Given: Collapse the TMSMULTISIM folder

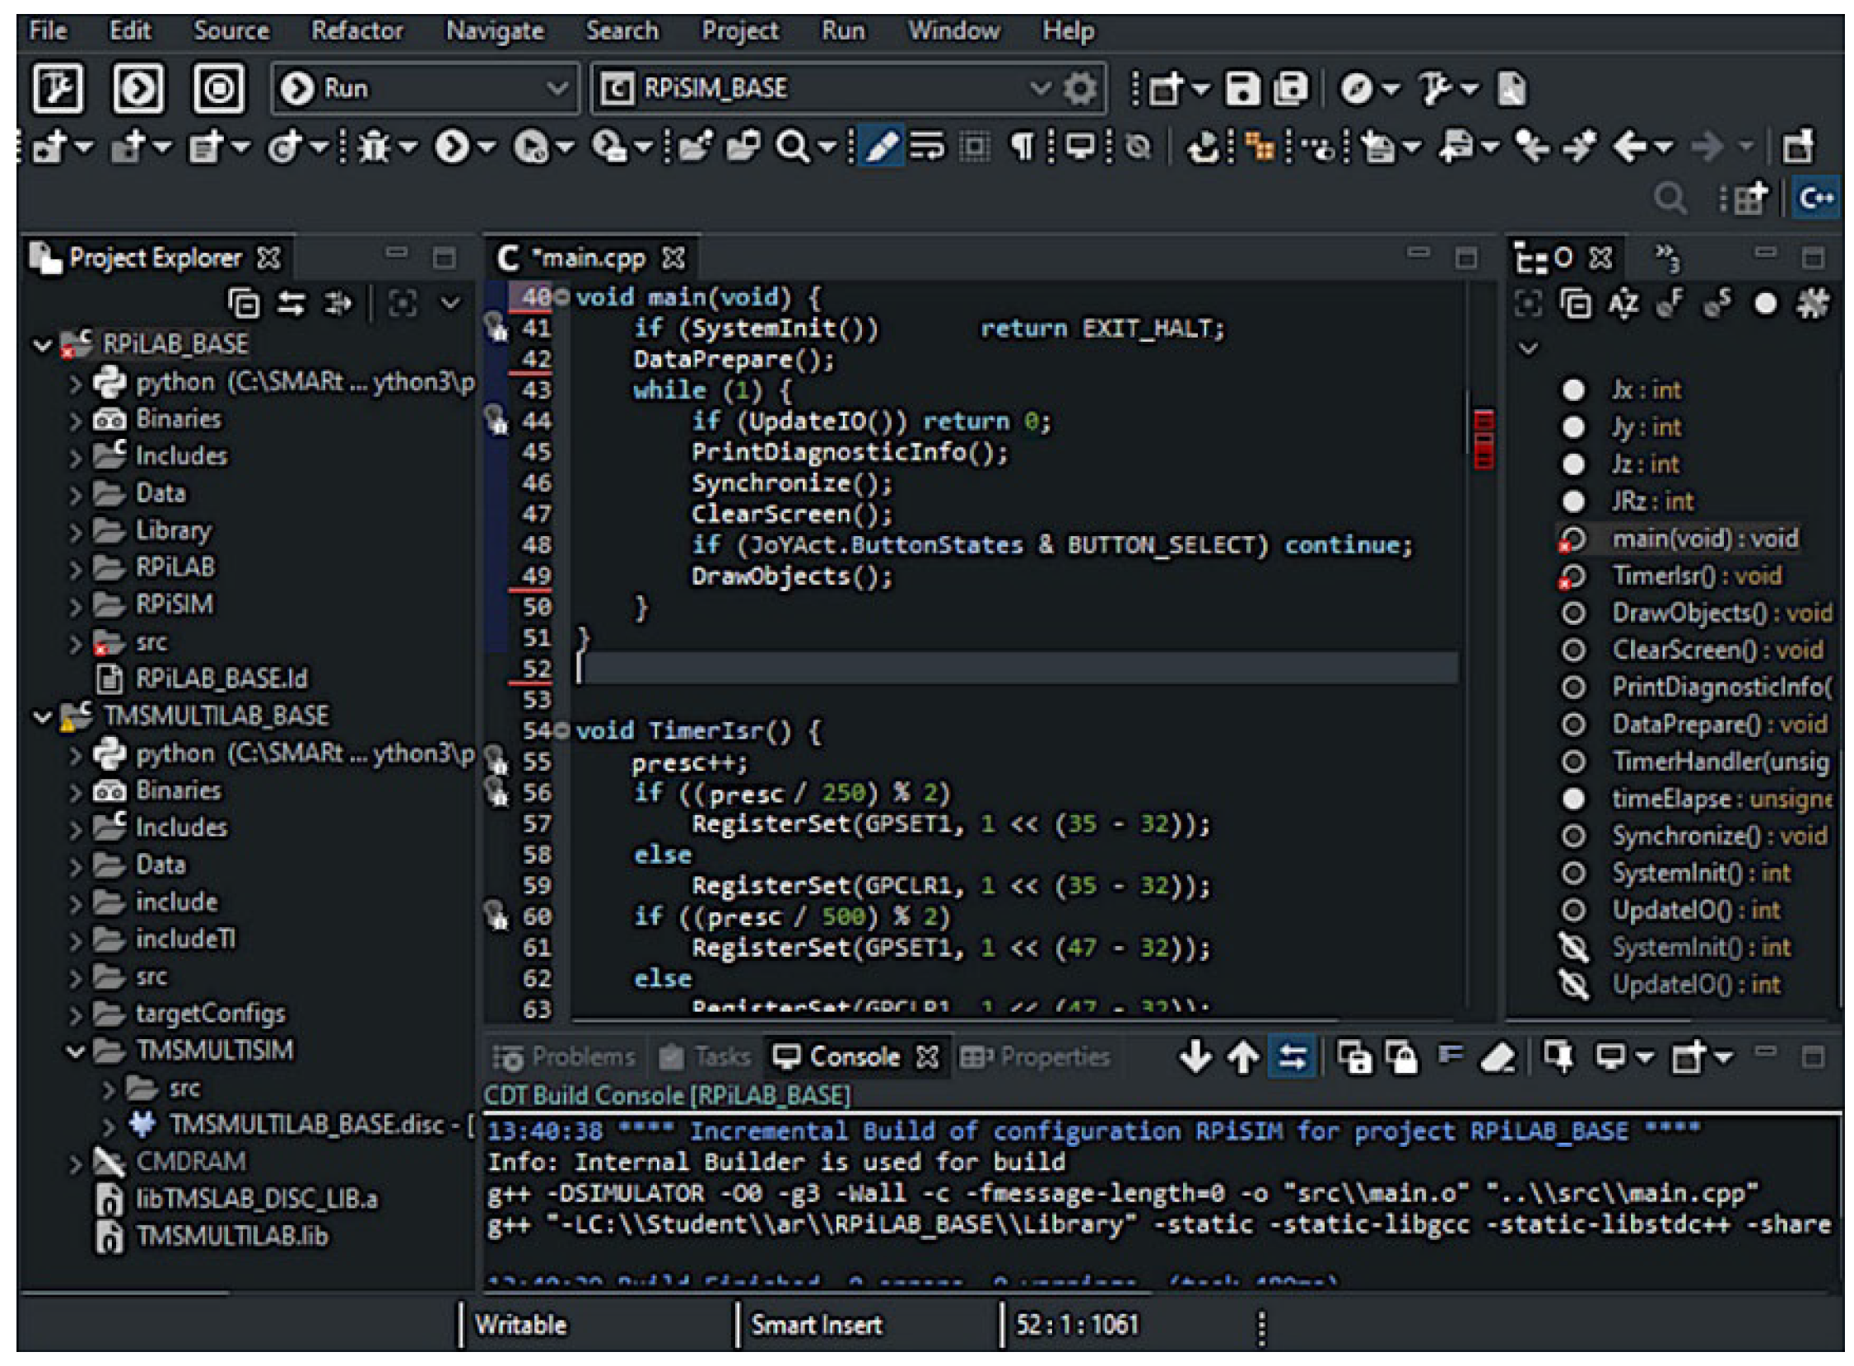Looking at the screenshot, I should [75, 1051].
